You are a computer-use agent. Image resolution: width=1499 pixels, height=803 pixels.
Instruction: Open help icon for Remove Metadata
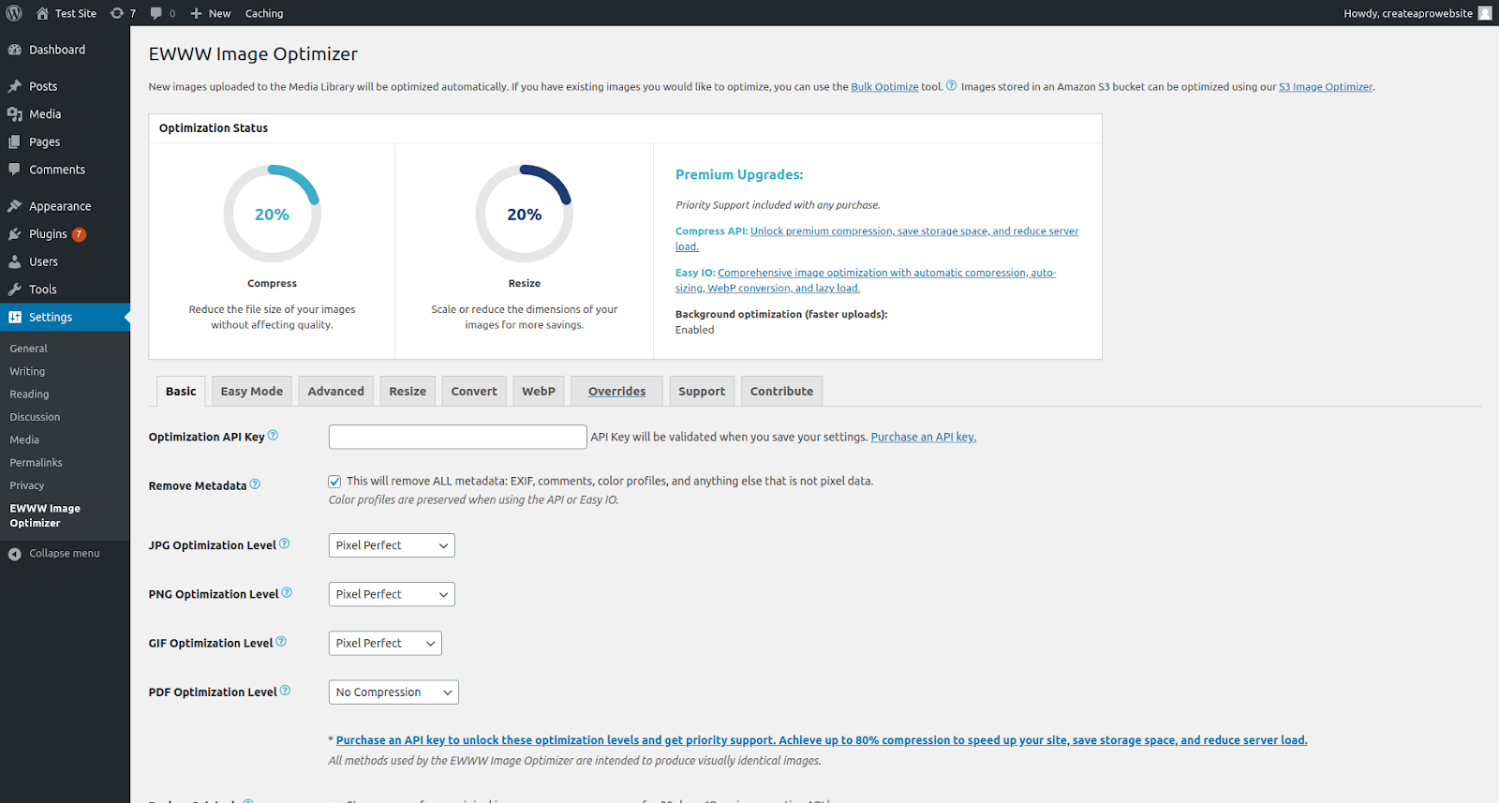pyautogui.click(x=255, y=484)
